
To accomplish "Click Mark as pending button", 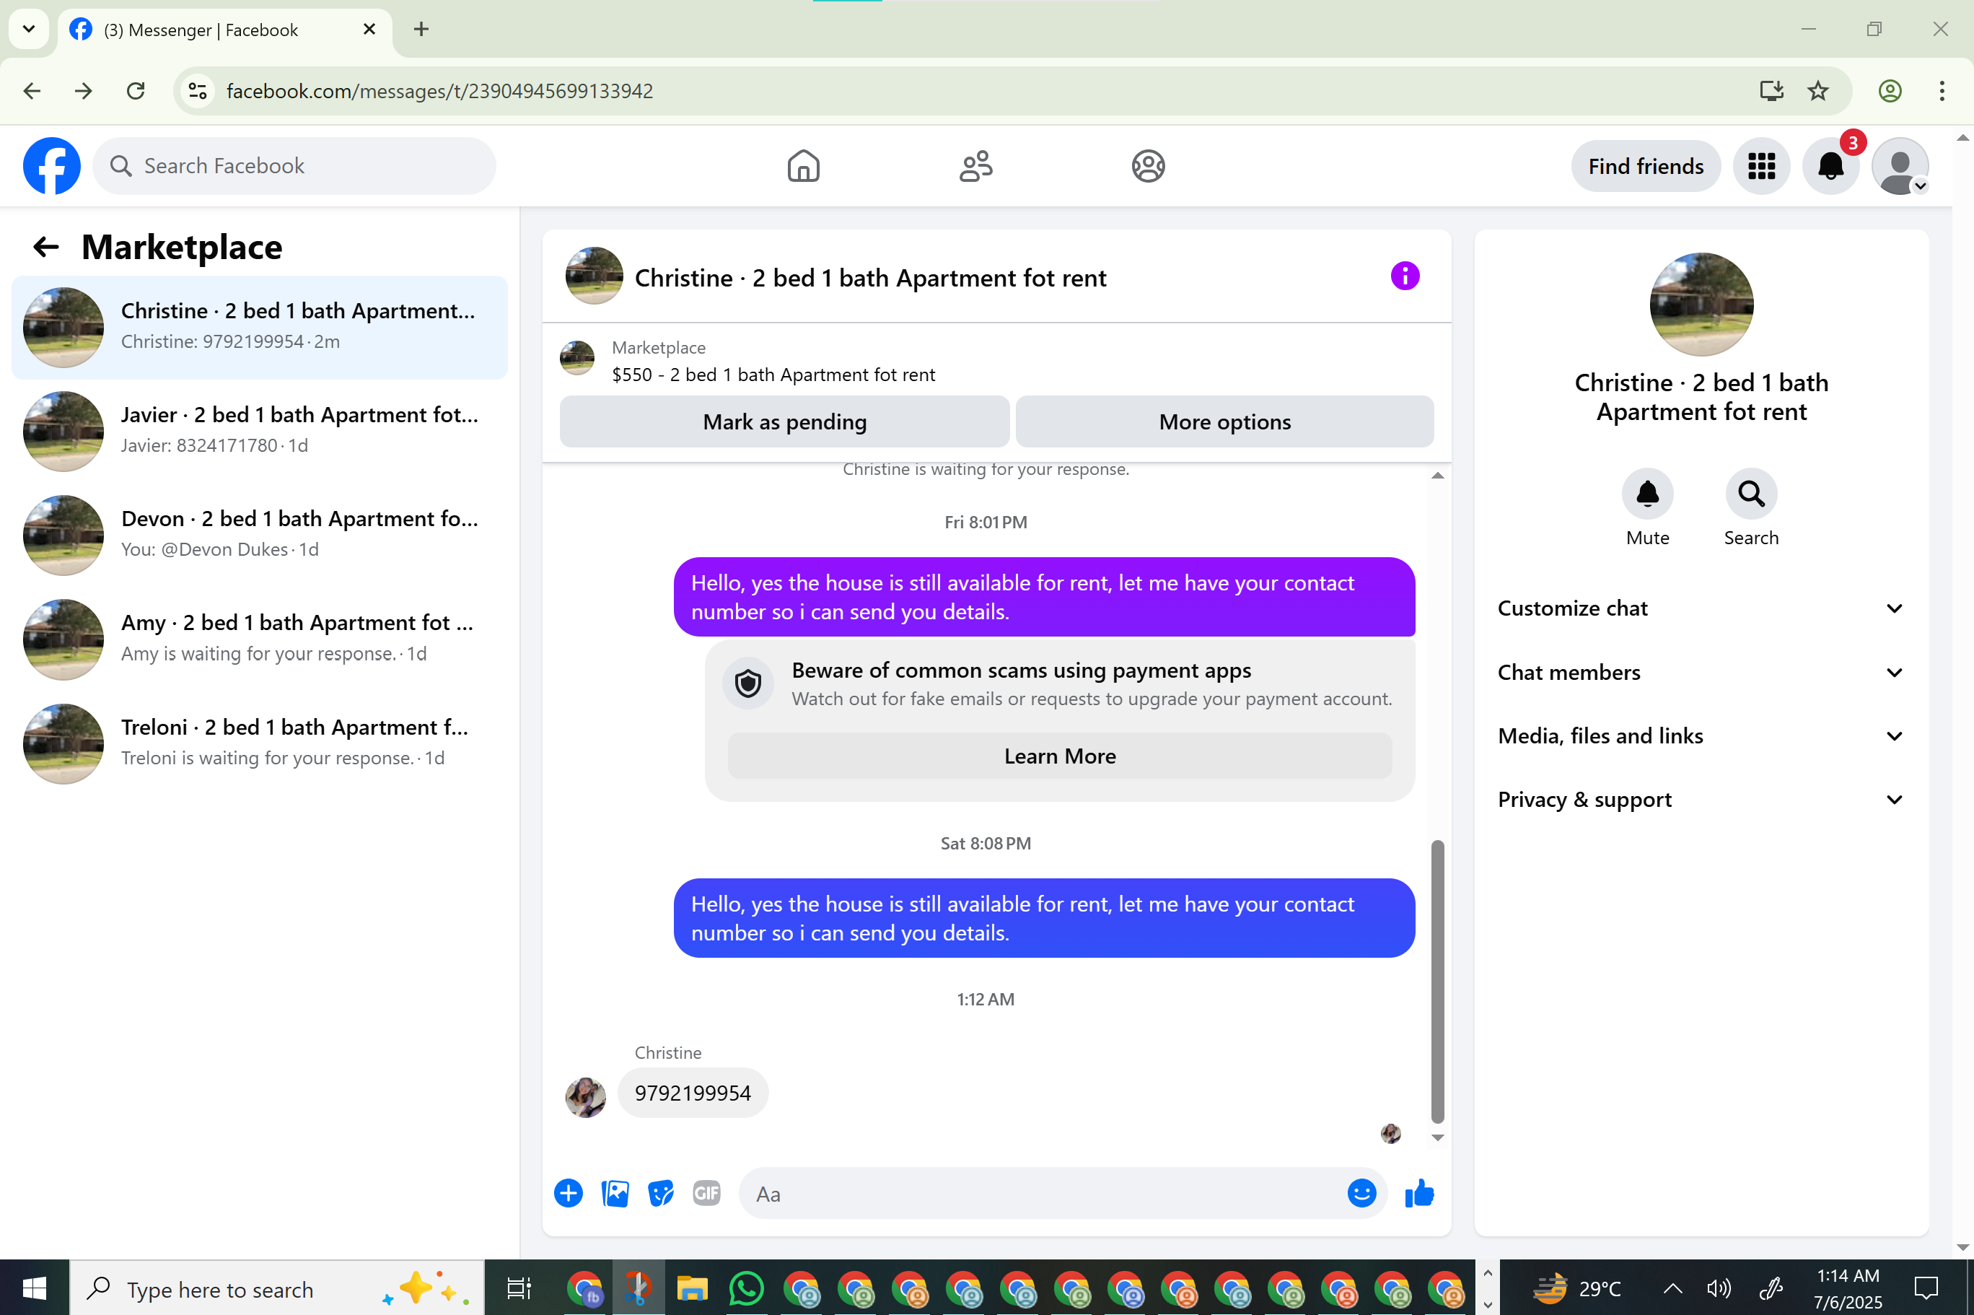I will [x=784, y=421].
